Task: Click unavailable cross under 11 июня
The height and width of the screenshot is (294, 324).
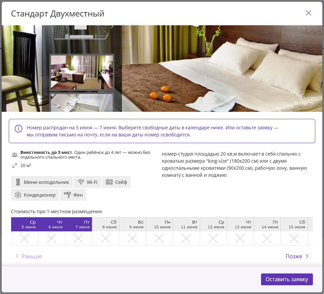Action: 186,238
